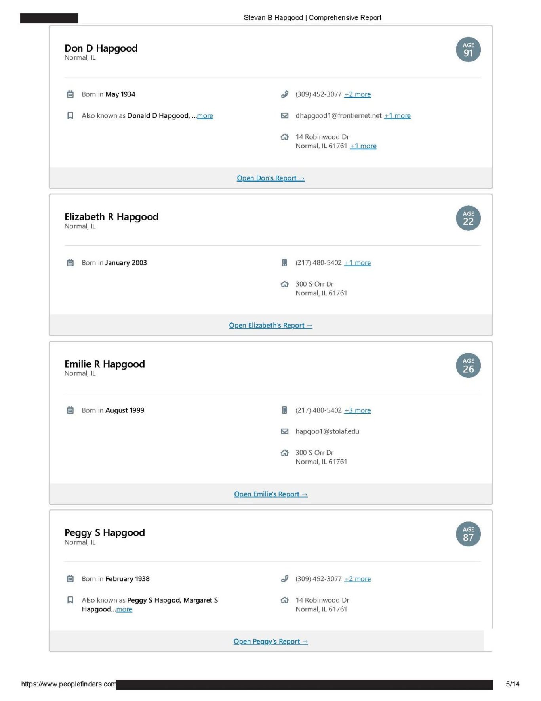Viewport: 541px width, 701px height.
Task: Open Peggy's Report link
Action: click(x=270, y=642)
